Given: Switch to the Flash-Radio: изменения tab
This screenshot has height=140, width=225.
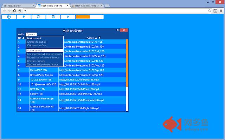Looking at the screenshot, I should point(87,6).
